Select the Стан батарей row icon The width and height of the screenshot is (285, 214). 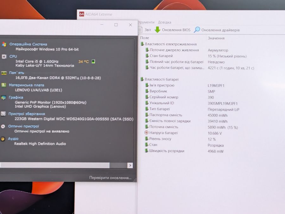(147, 56)
